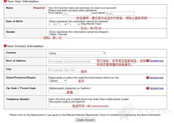Click the Zip Code input field
Viewport: 174px width, 123px height.
tap(63, 92)
